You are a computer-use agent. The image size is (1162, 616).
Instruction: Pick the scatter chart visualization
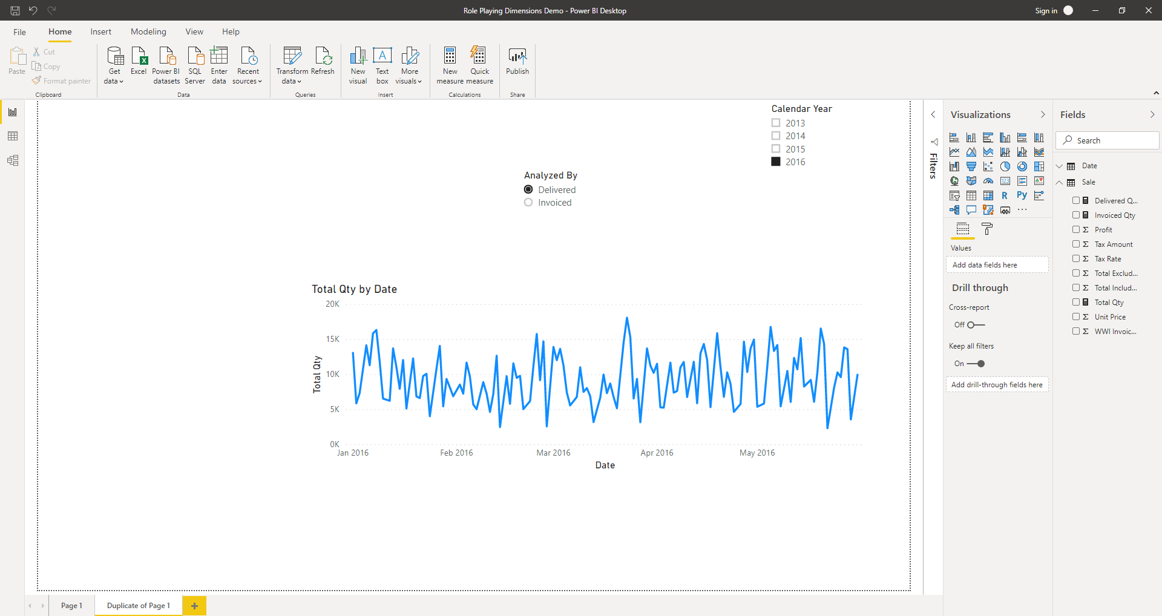point(988,166)
